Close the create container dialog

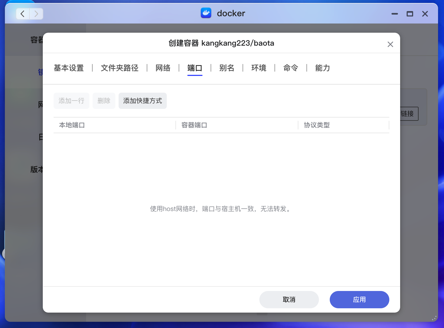tap(390, 44)
